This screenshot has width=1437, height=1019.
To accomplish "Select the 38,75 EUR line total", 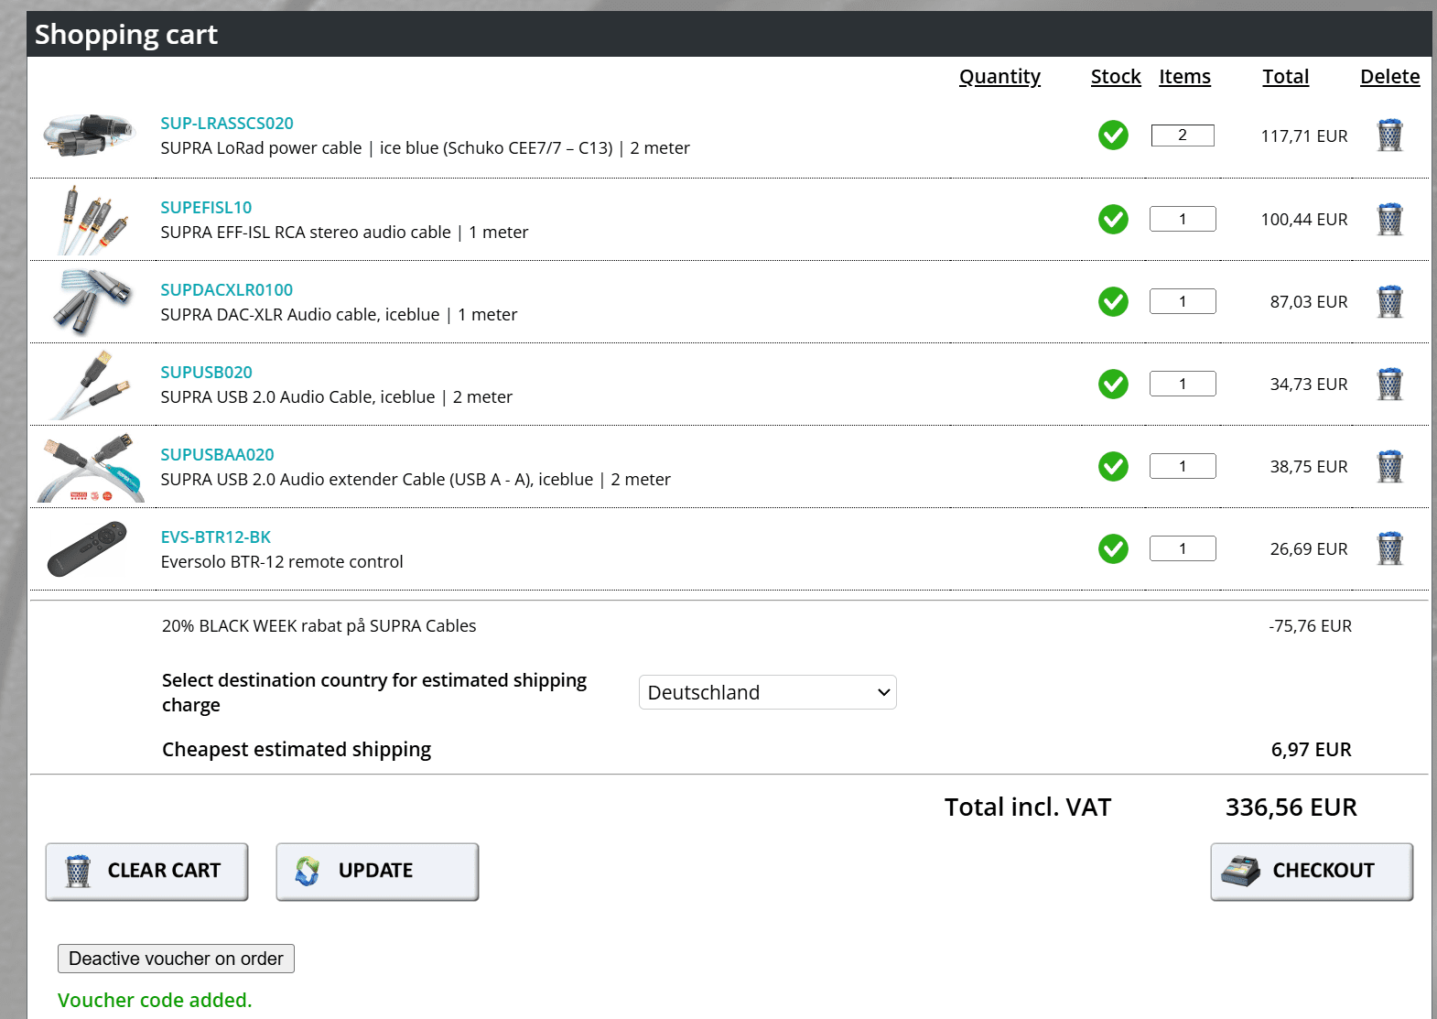I will tap(1309, 467).
